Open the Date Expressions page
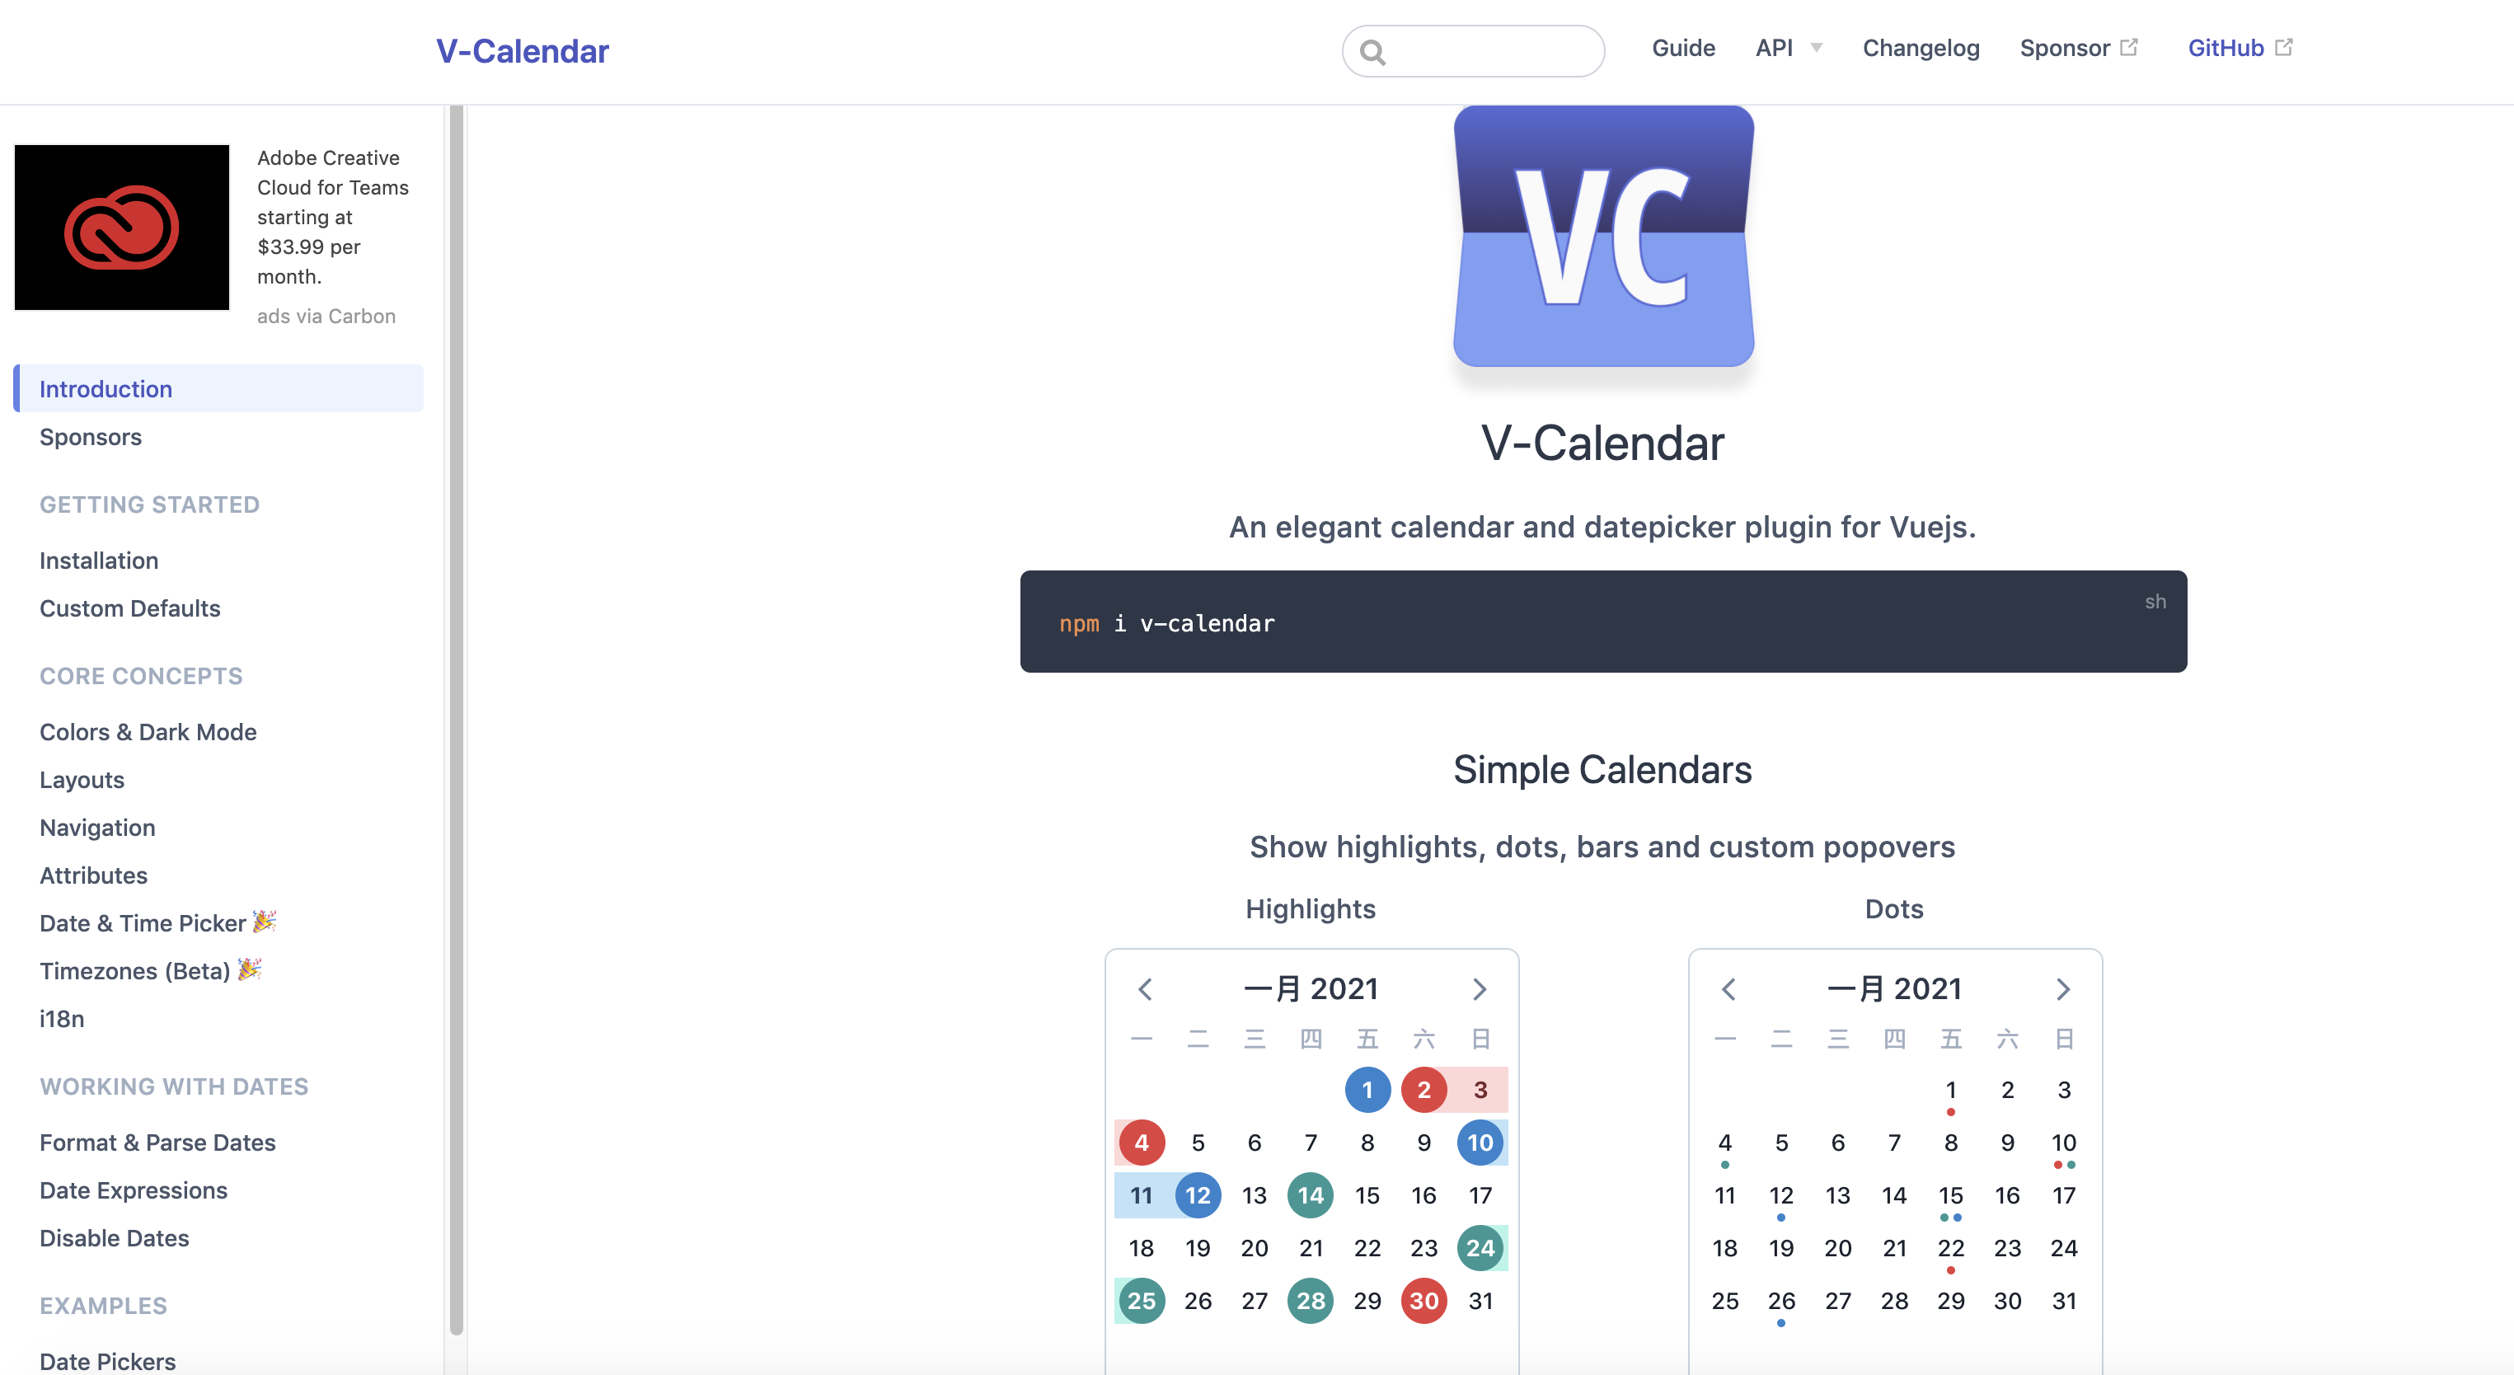The width and height of the screenshot is (2514, 1375). 133,1190
